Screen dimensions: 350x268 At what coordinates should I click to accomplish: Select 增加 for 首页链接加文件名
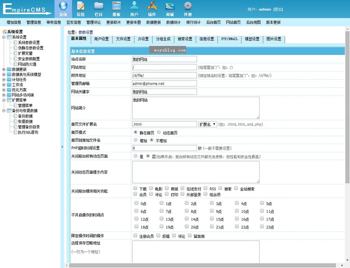(136, 140)
